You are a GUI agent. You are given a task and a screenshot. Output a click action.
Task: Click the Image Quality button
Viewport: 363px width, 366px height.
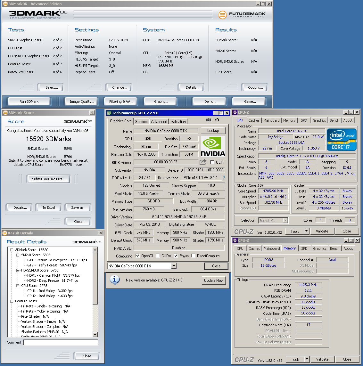point(82,102)
